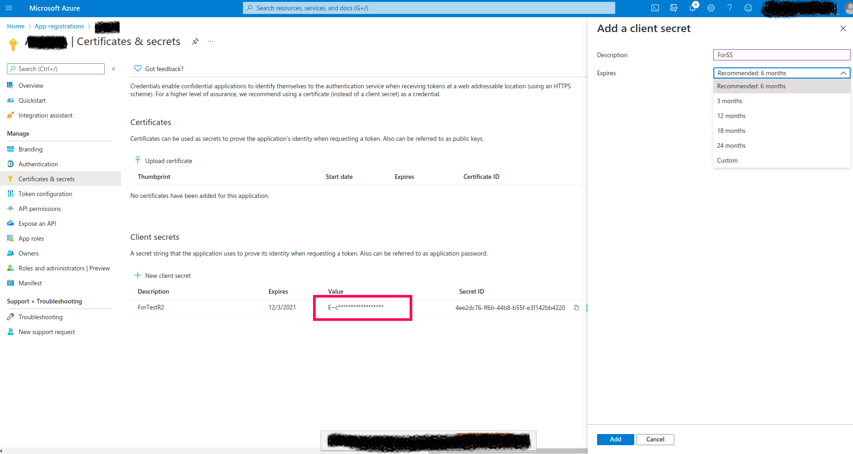Go to Home breadcrumb link

[16, 26]
